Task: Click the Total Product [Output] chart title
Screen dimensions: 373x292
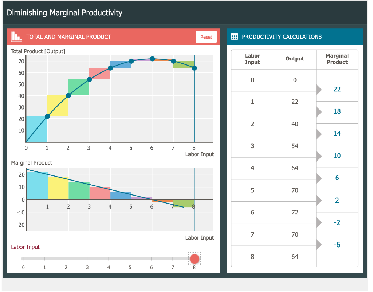Action: tap(38, 51)
